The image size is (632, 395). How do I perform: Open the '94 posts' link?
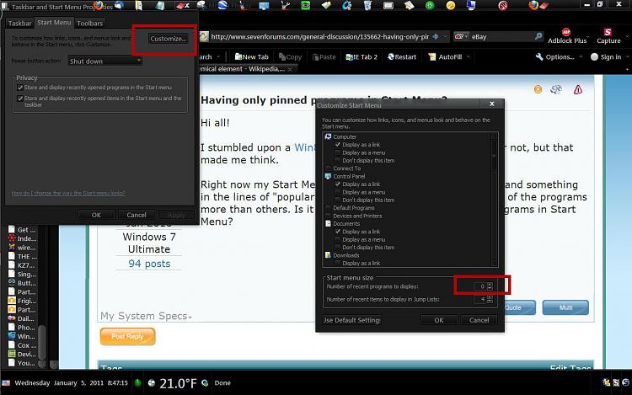(149, 264)
